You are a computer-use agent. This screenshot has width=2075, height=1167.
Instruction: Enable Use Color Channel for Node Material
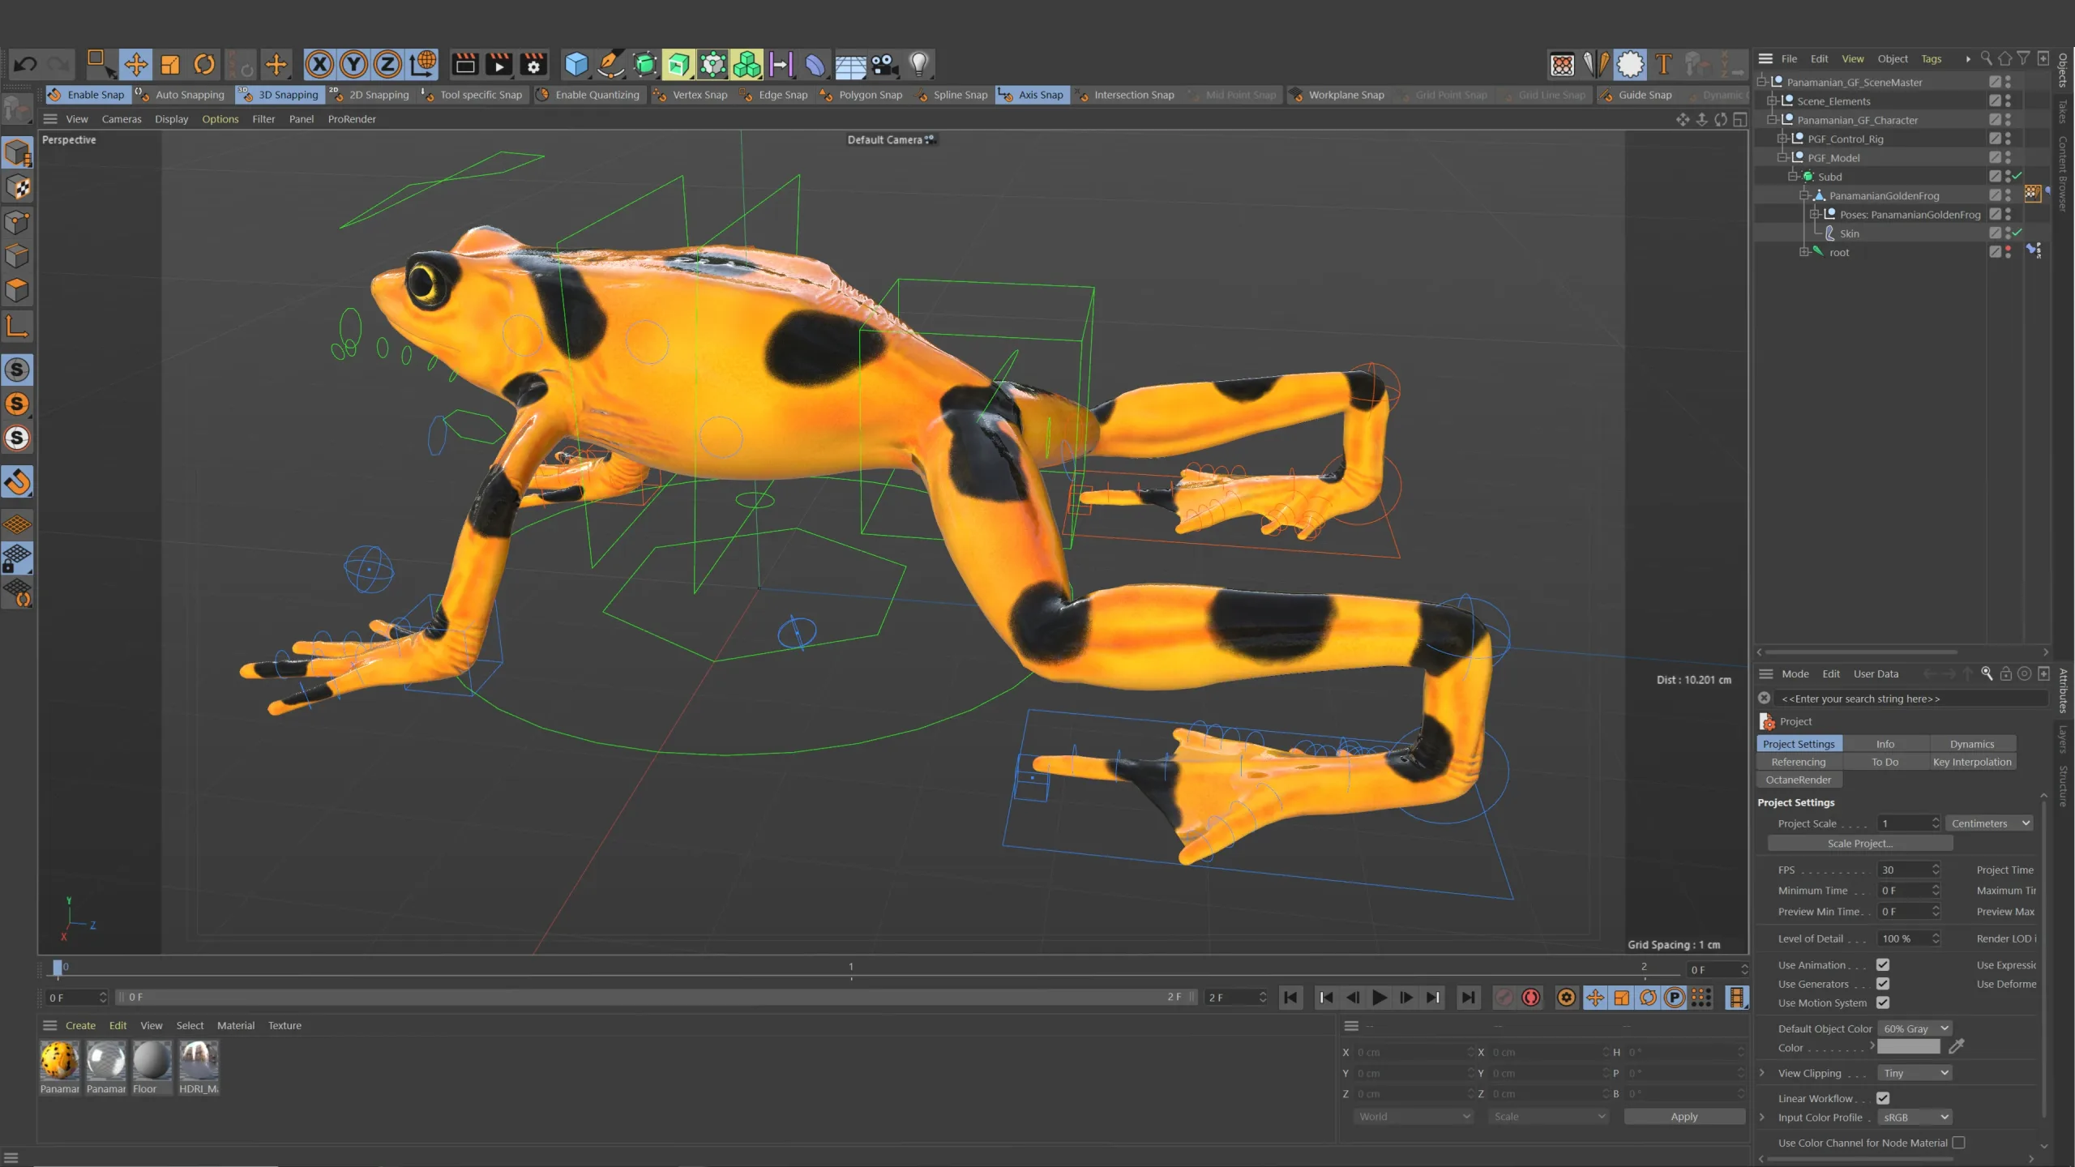(x=1958, y=1143)
